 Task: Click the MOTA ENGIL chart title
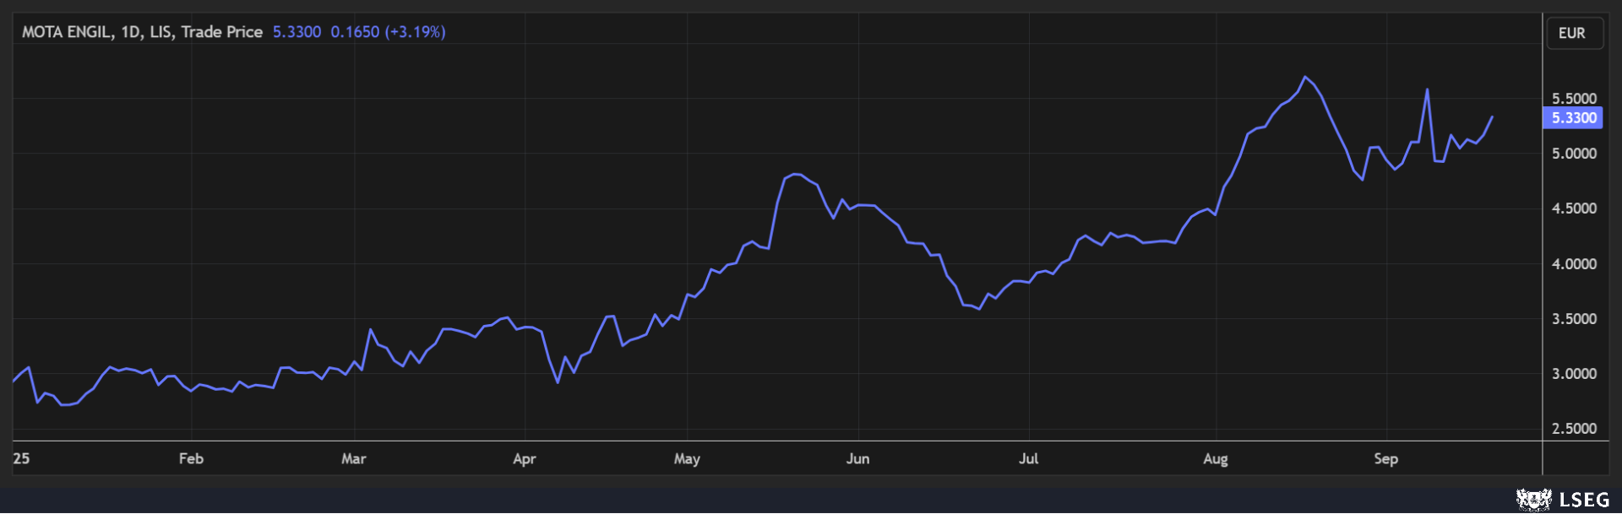[142, 32]
